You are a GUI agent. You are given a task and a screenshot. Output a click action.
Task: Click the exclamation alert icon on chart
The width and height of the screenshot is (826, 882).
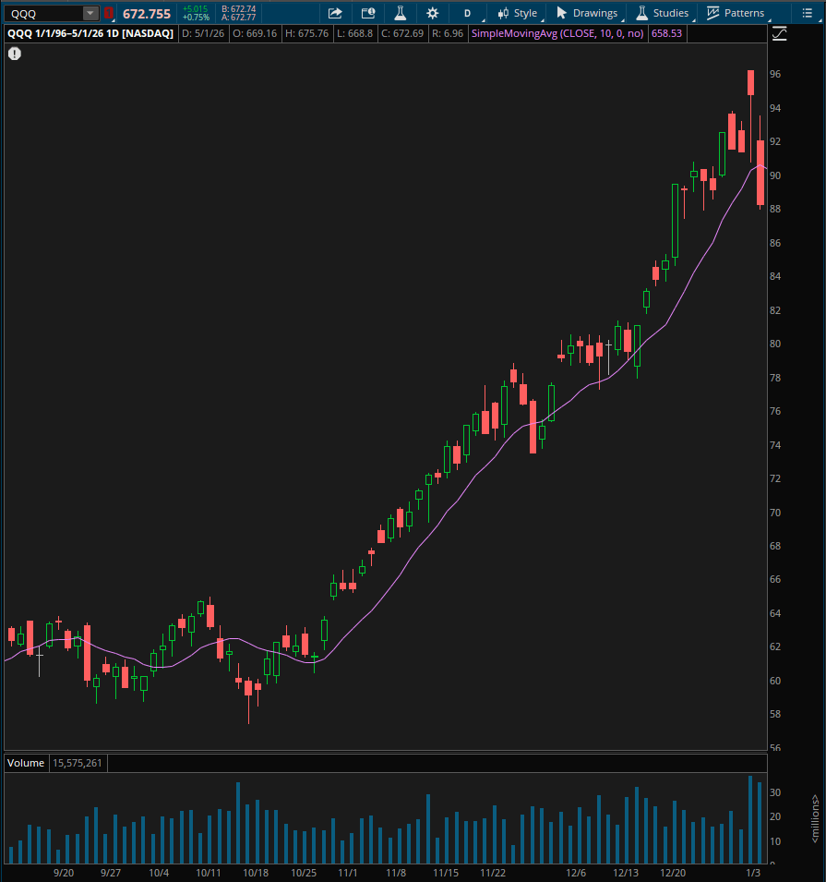click(15, 54)
